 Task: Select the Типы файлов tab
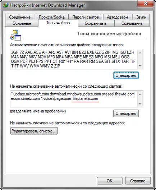[x=58, y=23]
